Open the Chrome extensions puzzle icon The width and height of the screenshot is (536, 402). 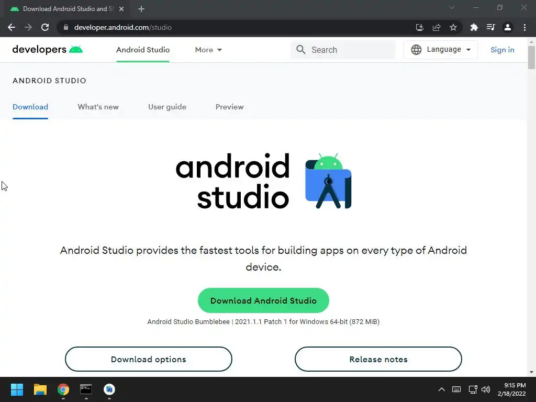click(x=474, y=27)
